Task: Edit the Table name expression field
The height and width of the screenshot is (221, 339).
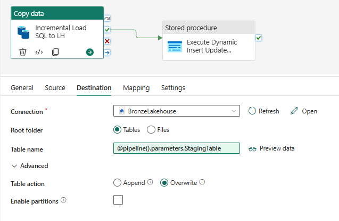Action: (177, 148)
